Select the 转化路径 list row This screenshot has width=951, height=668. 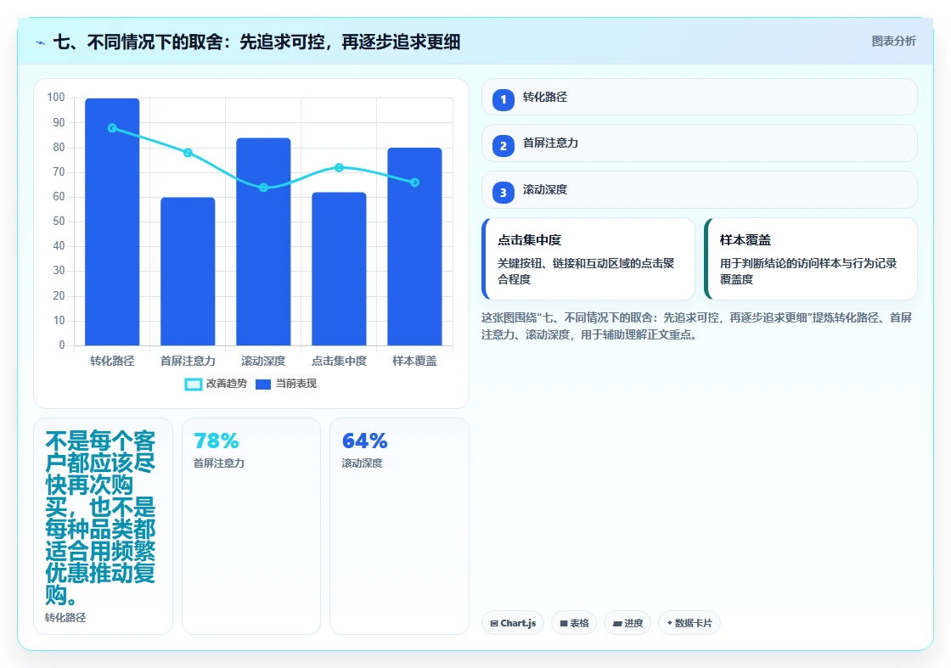coord(700,97)
